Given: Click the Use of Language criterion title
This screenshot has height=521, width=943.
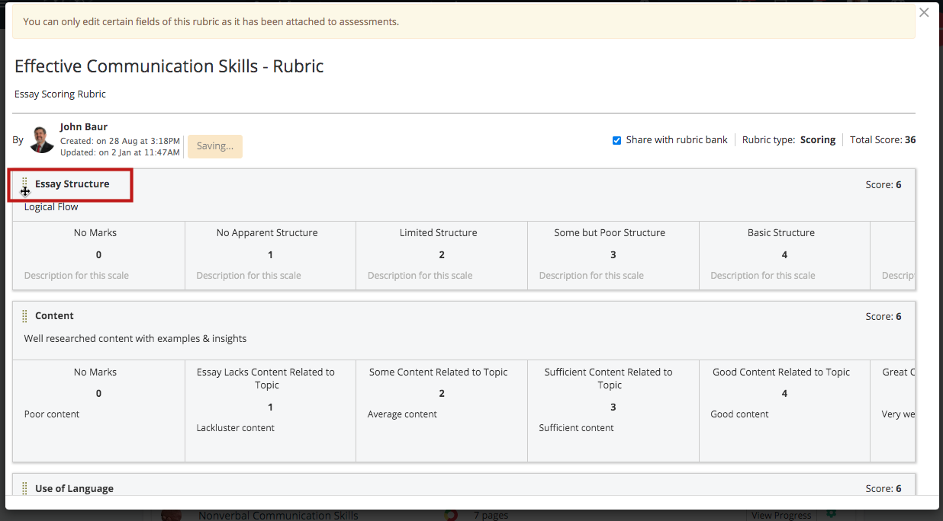Looking at the screenshot, I should 74,488.
